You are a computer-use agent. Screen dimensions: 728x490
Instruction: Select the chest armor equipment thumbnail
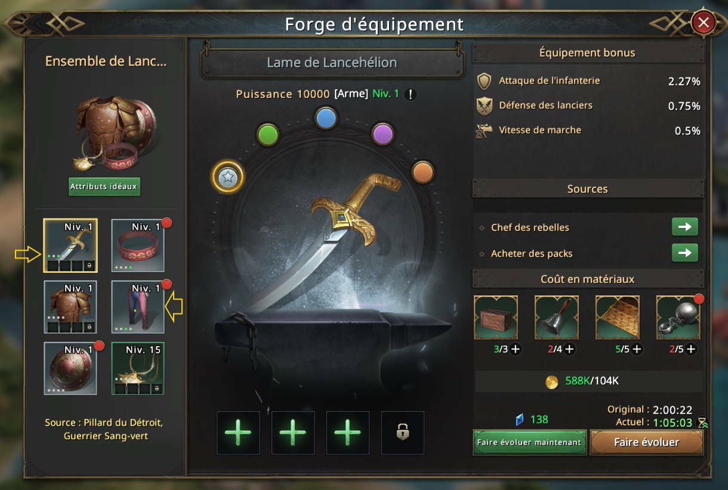pos(70,307)
